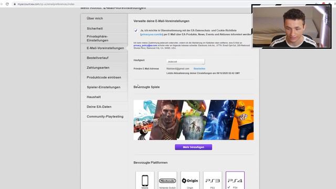
Task: Click the Mehr hinzufügen button
Action: point(194,147)
